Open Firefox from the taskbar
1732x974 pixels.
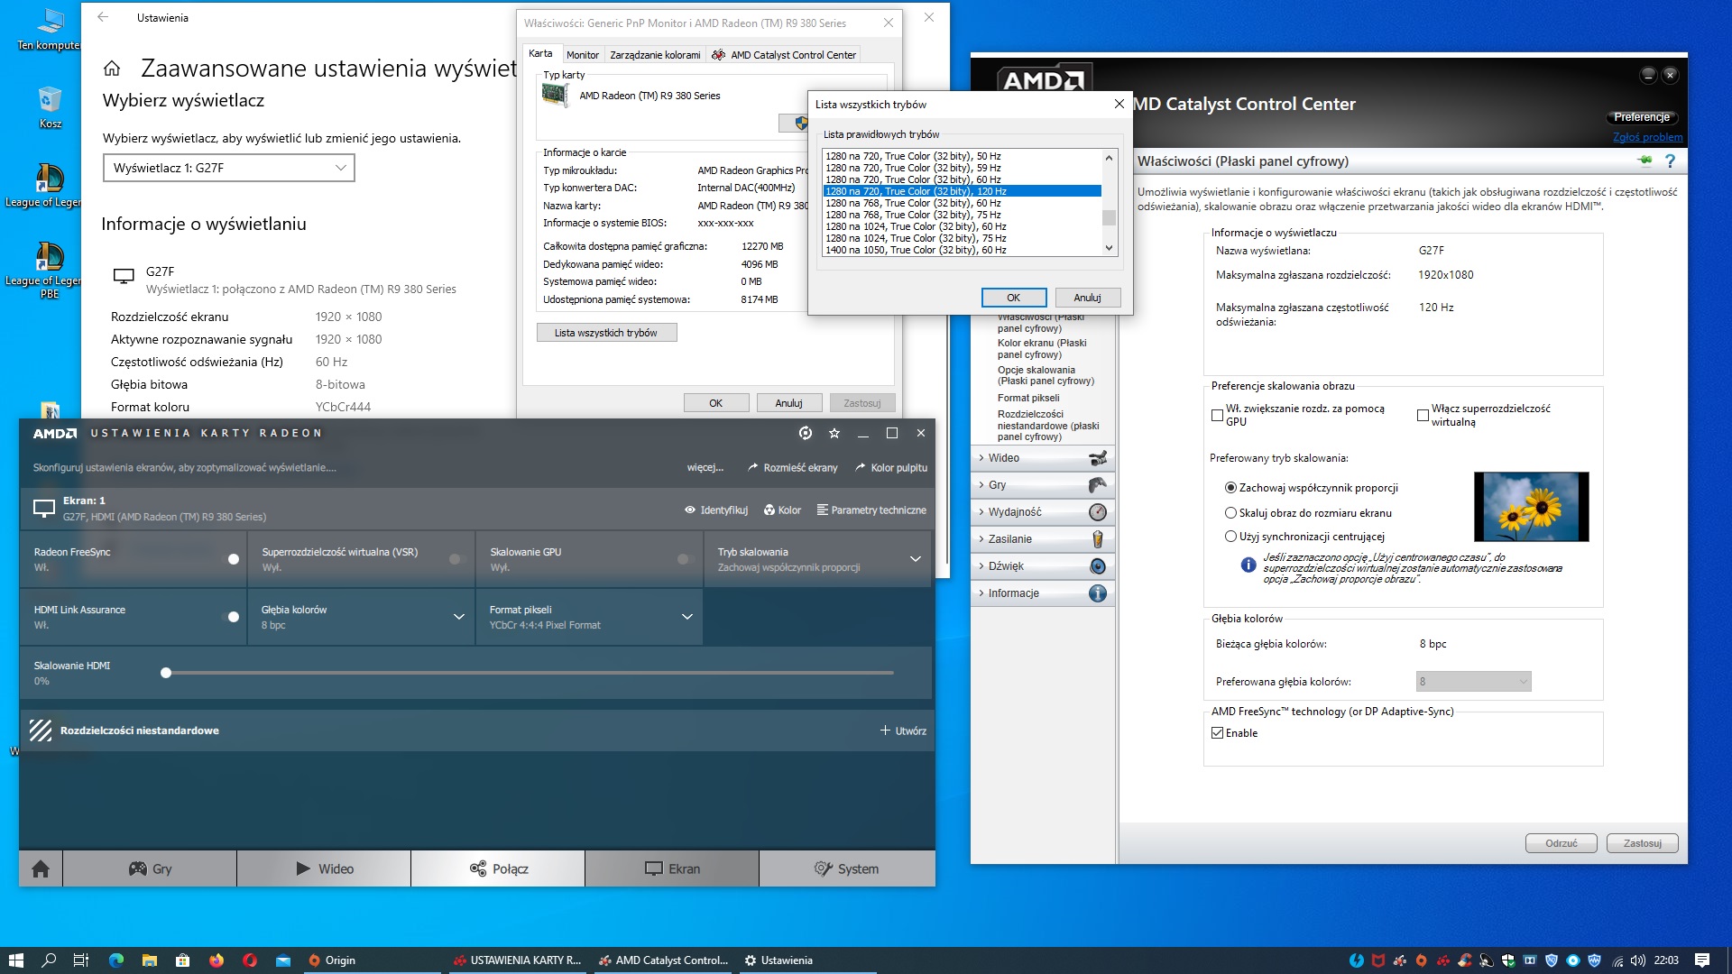tap(216, 960)
